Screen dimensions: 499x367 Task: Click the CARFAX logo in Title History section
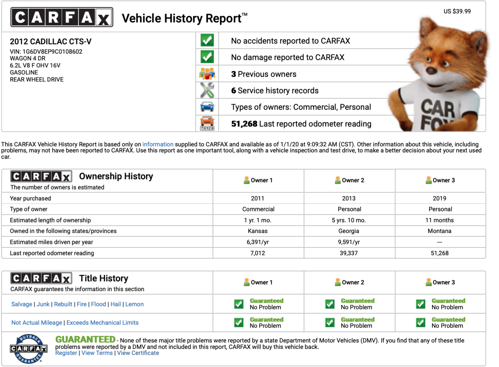click(x=41, y=278)
